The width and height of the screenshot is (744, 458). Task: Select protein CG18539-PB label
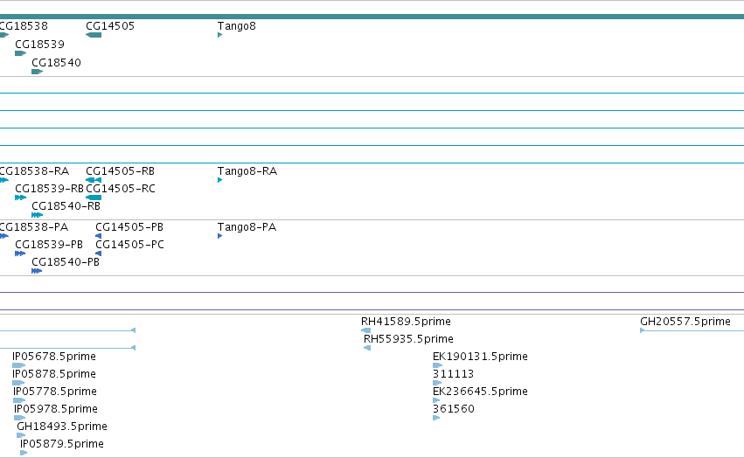pyautogui.click(x=49, y=245)
